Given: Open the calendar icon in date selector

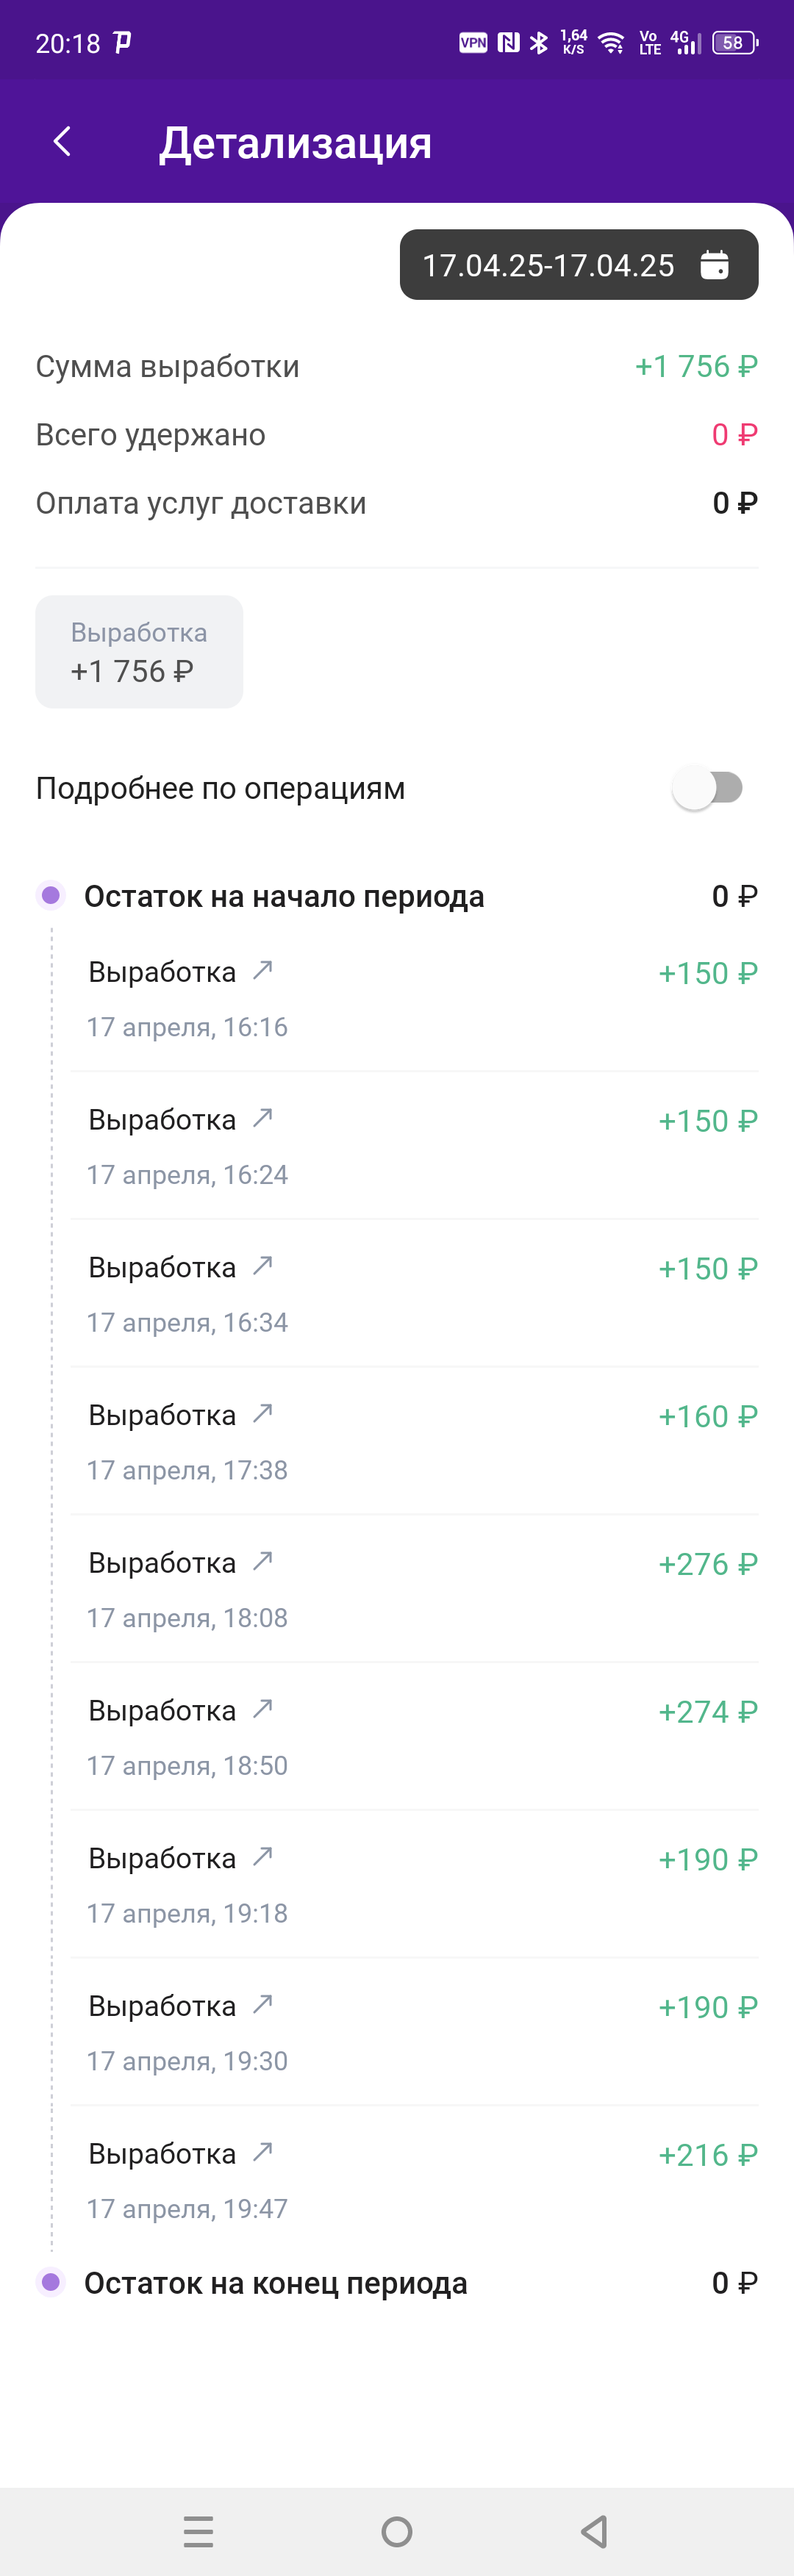Looking at the screenshot, I should coord(714,265).
